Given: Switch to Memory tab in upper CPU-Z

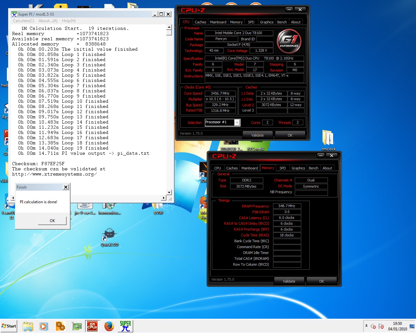Looking at the screenshot, I should (x=236, y=22).
